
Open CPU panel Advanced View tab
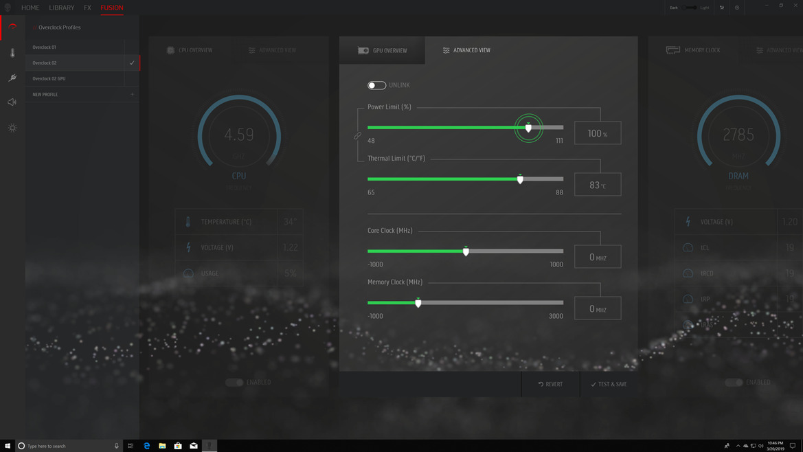[x=273, y=50]
